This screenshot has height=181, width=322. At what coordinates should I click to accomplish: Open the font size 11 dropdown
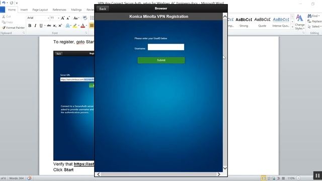[58, 18]
